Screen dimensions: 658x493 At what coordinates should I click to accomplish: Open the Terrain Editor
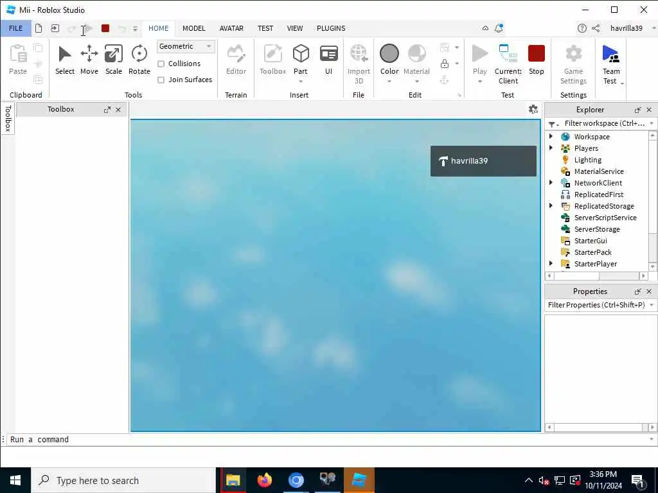[x=236, y=60]
